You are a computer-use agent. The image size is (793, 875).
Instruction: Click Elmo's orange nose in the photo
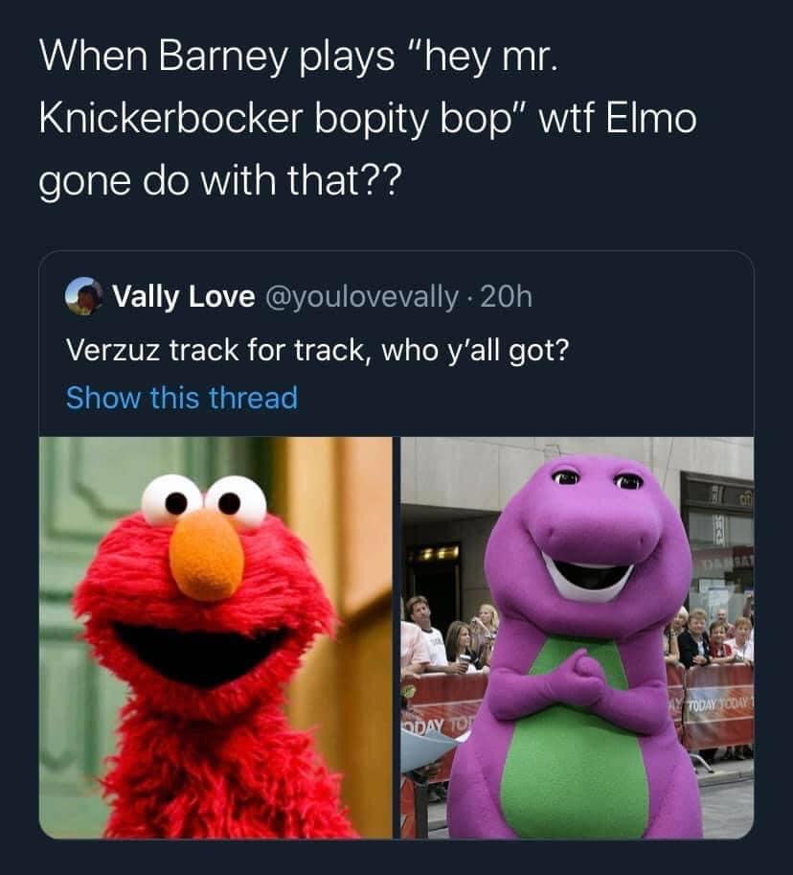207,556
